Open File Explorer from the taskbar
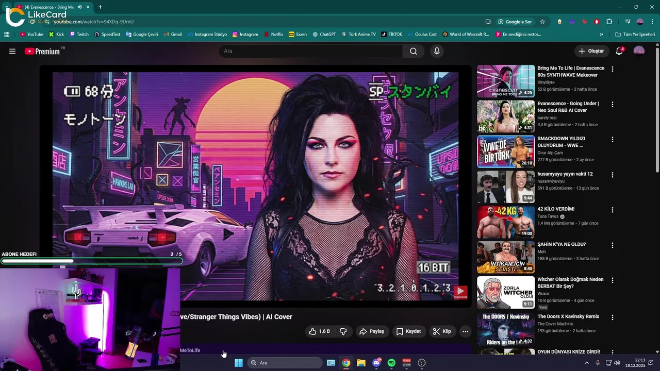The image size is (660, 371). 361,363
